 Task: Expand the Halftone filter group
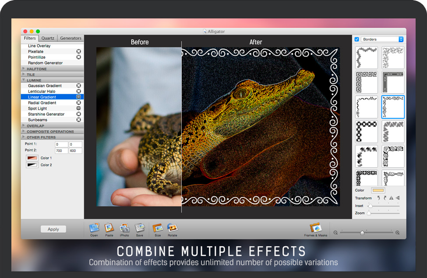pos(23,69)
